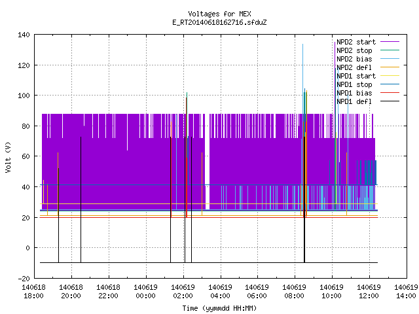Image resolution: width=419 pixels, height=314 pixels.
Task: Click the 140 value on y-axis
Action: [24, 35]
